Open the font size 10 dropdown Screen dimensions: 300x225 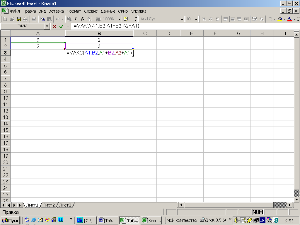(x=196, y=19)
